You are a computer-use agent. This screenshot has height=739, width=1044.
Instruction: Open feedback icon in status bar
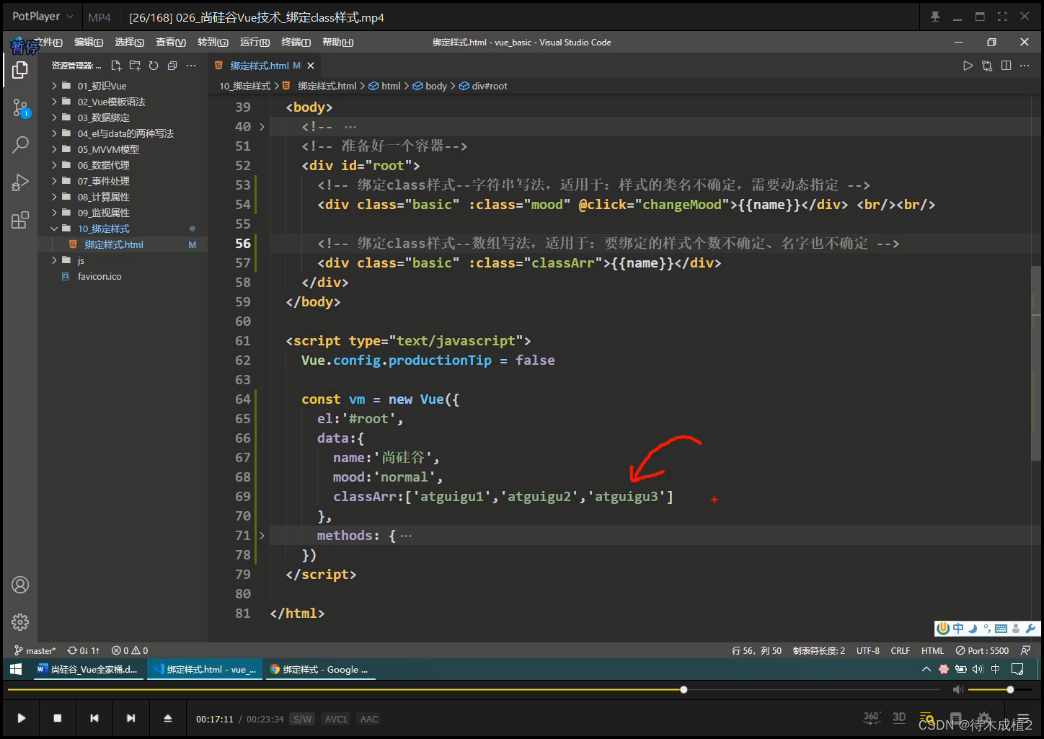coord(1025,650)
